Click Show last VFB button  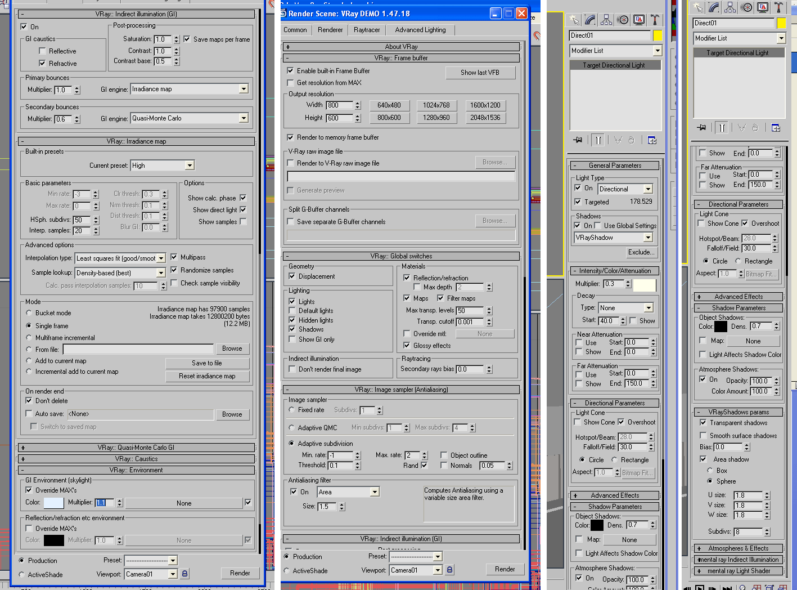[x=480, y=73]
